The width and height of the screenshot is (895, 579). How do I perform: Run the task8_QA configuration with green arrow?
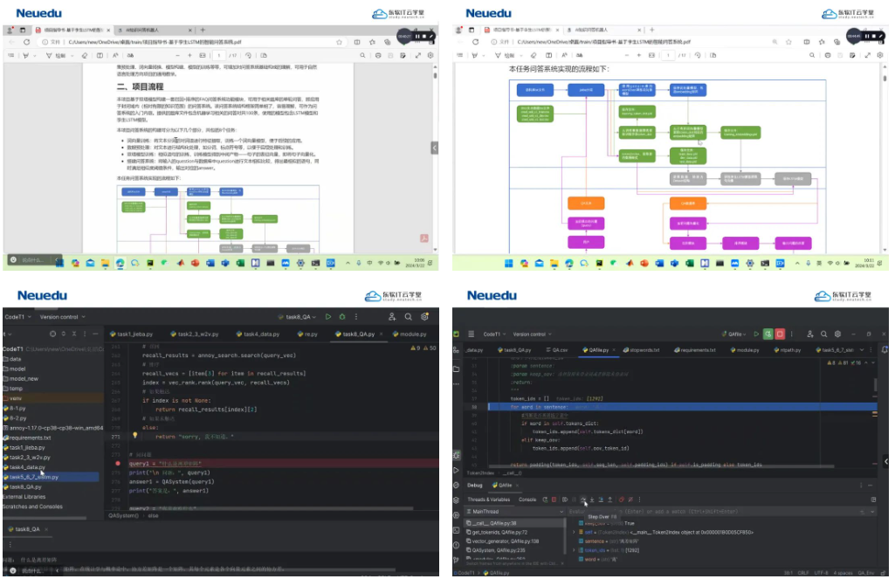(328, 317)
